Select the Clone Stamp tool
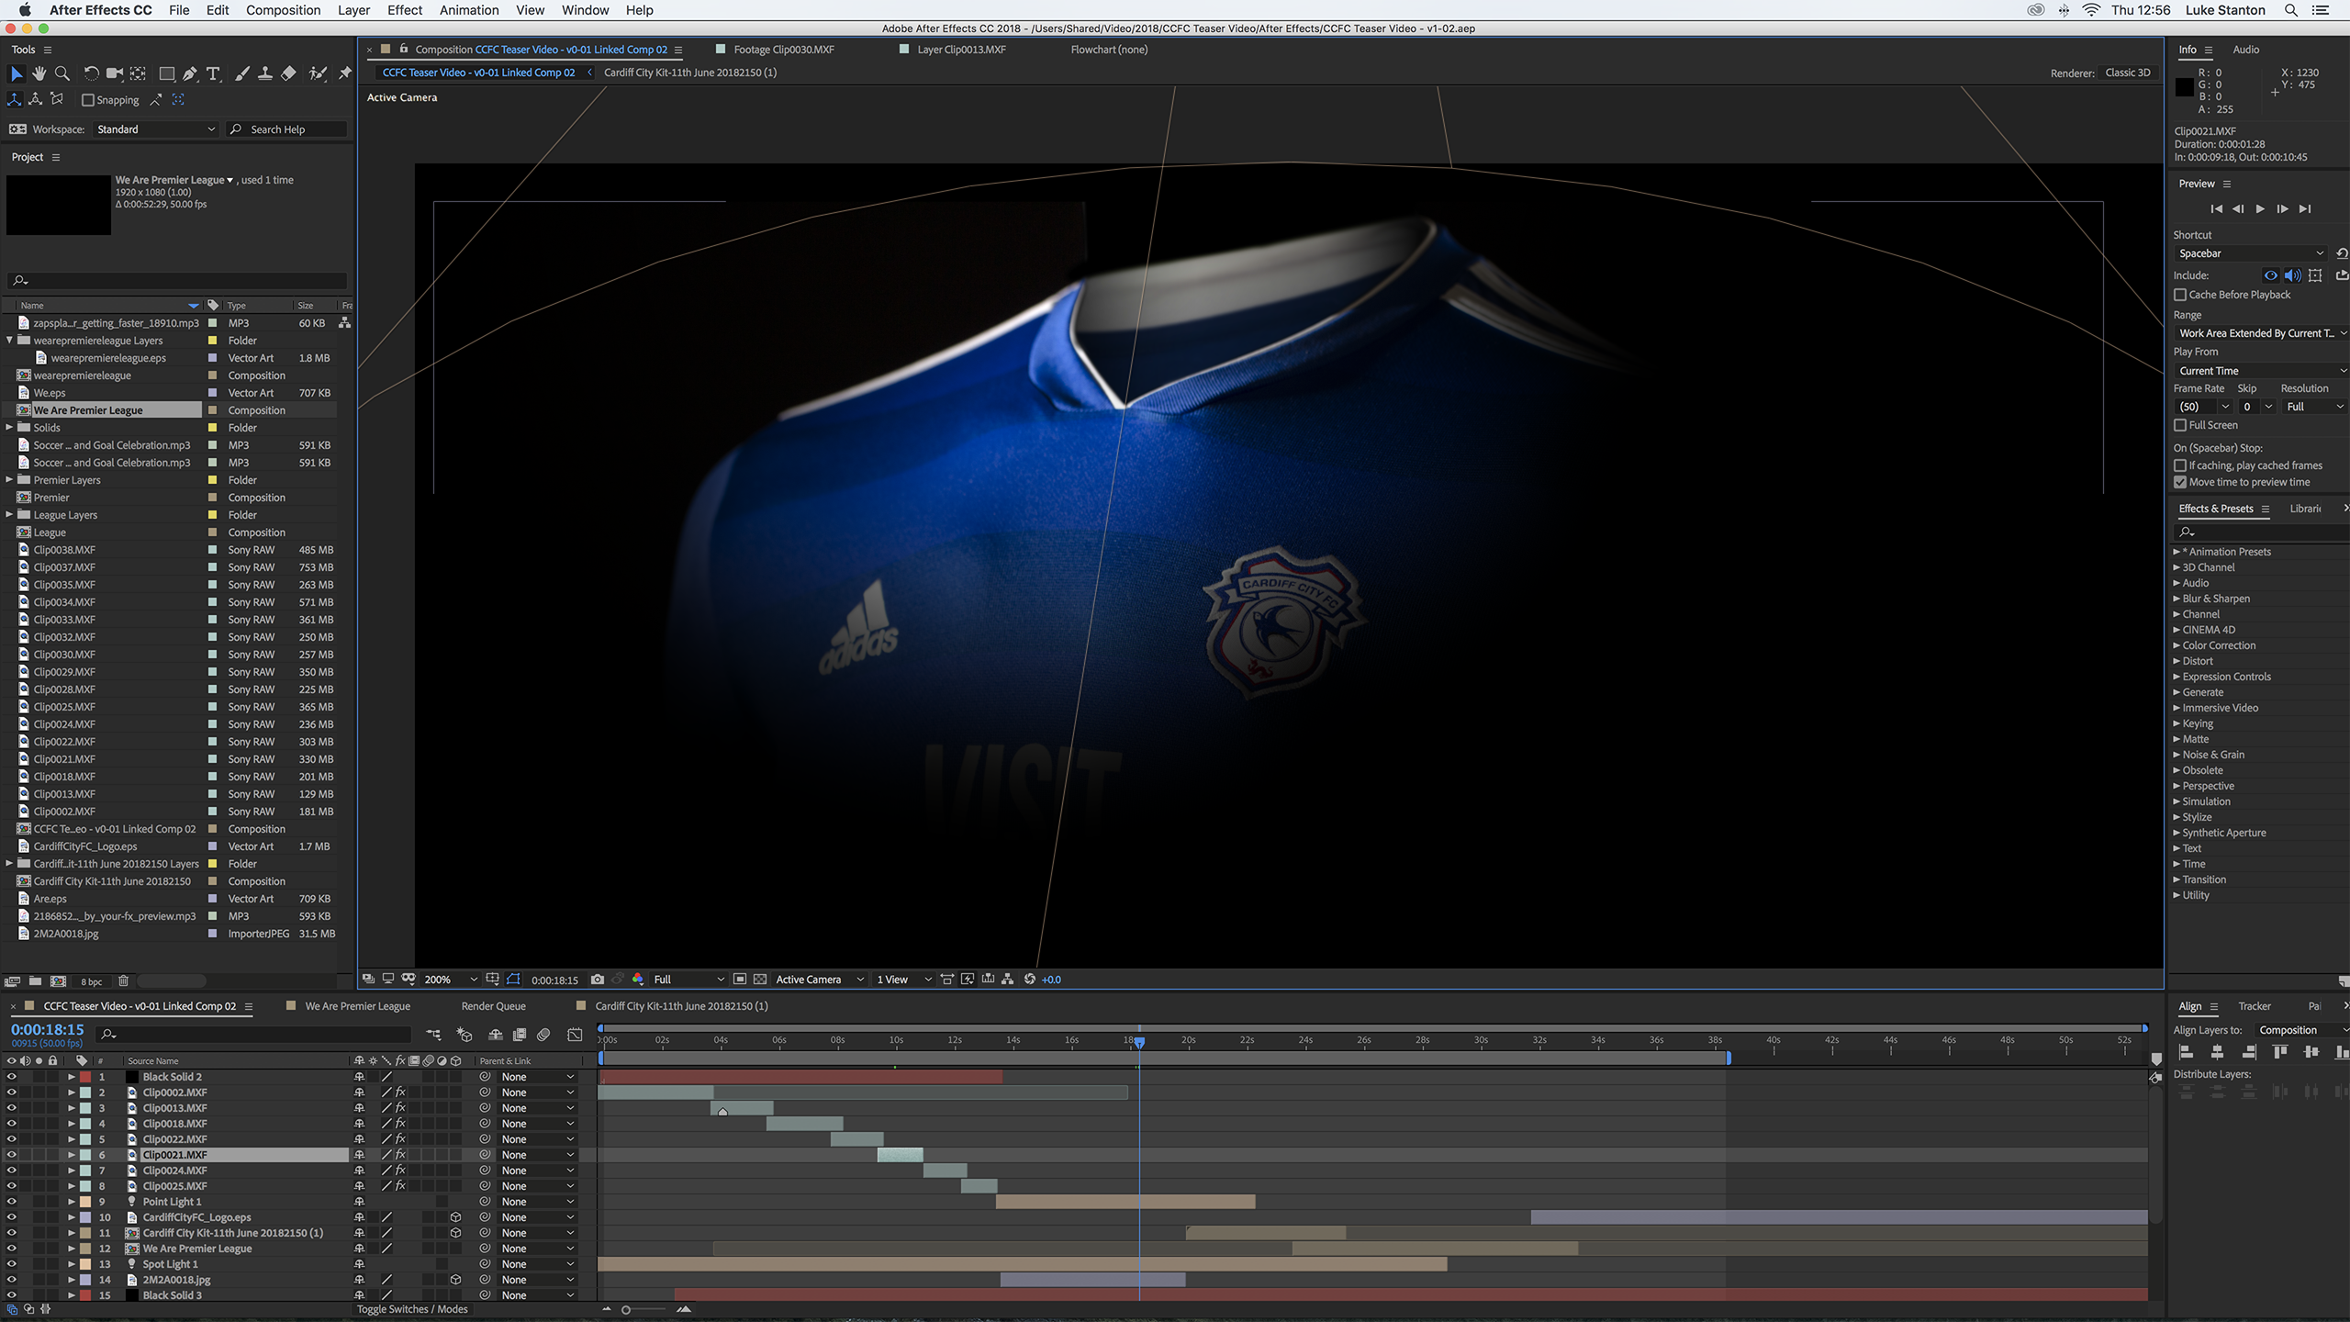 coord(265,73)
